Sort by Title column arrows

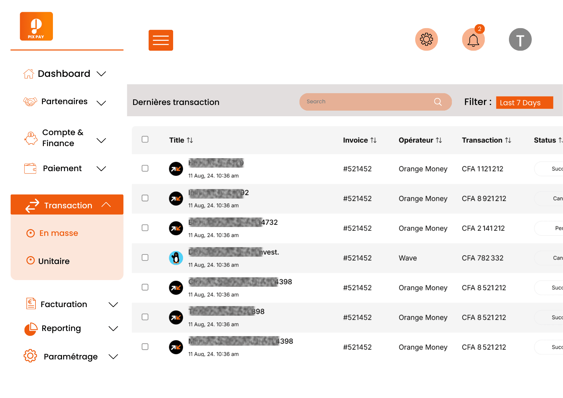[x=190, y=140]
